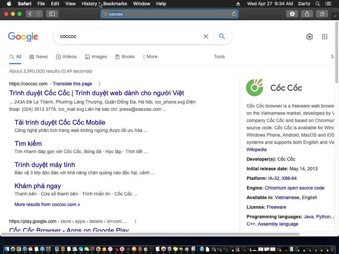The image size is (339, 254).
Task: Click the X86-64 platform link
Action: pyautogui.click(x=289, y=178)
